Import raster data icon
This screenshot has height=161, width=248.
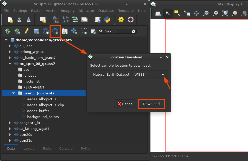click(x=74, y=31)
